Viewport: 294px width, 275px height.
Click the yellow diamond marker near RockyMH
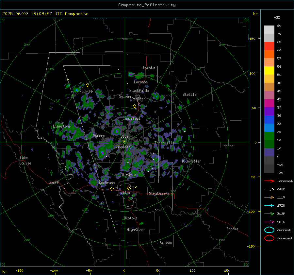point(87,85)
